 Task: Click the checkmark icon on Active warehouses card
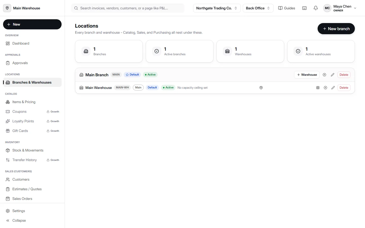pyautogui.click(x=298, y=51)
